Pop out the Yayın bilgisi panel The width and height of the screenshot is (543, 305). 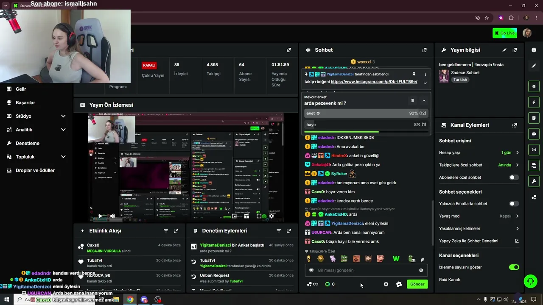pyautogui.click(x=515, y=50)
